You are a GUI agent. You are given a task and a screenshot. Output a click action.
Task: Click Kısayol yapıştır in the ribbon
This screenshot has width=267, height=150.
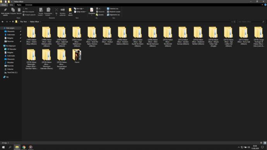[29, 15]
